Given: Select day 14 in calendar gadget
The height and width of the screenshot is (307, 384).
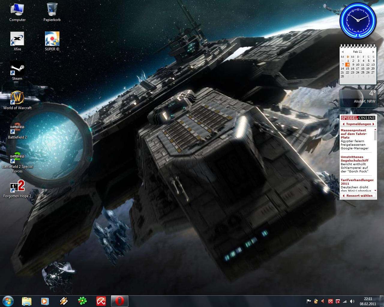Looking at the screenshot, I should click(x=342, y=68).
